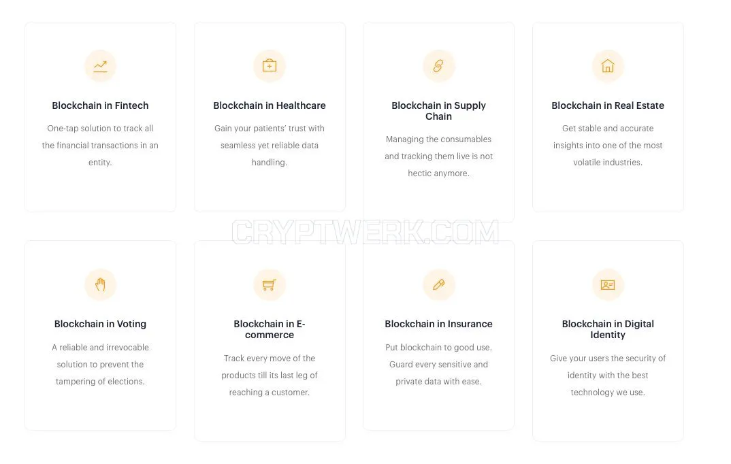This screenshot has height=464, width=731.
Task: Open the Blockchain in Healthcare heading
Action: click(x=270, y=105)
